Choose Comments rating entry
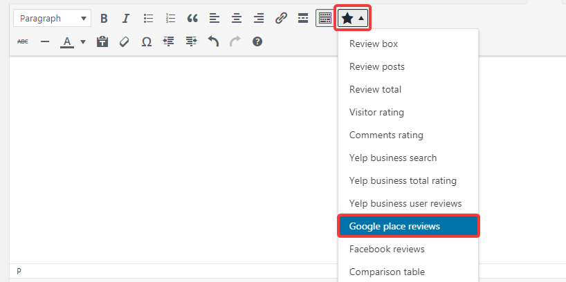This screenshot has width=566, height=282. (408, 135)
